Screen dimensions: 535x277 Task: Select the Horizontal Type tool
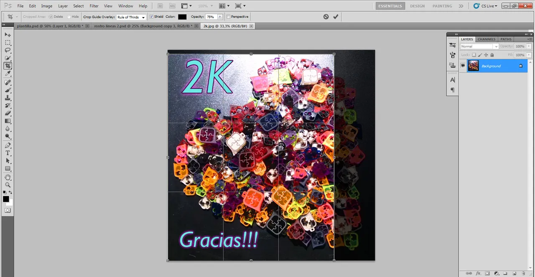(8, 153)
